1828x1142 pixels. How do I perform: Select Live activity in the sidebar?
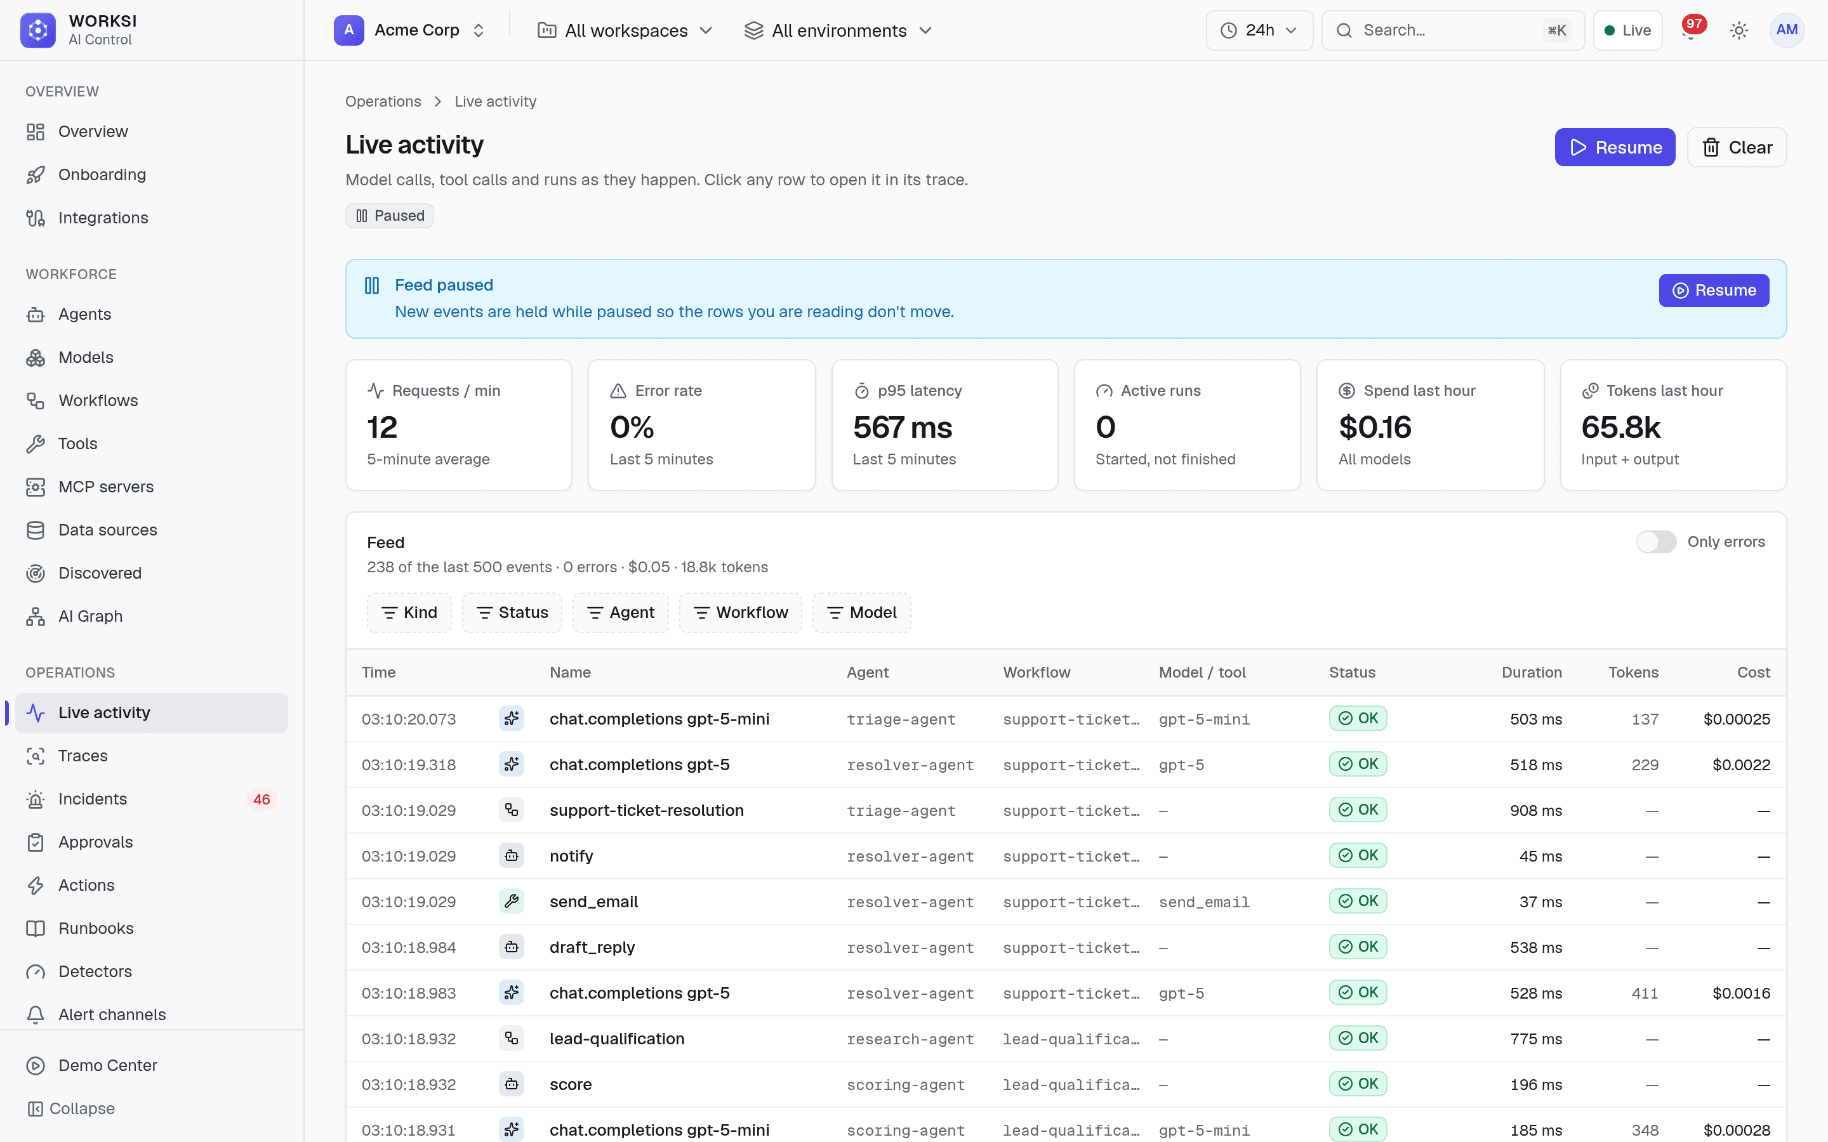(151, 713)
